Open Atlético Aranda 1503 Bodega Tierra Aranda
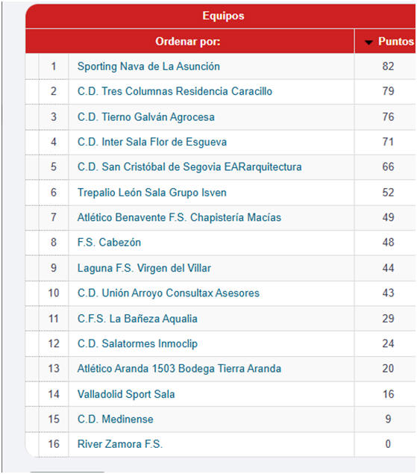 pyautogui.click(x=179, y=369)
